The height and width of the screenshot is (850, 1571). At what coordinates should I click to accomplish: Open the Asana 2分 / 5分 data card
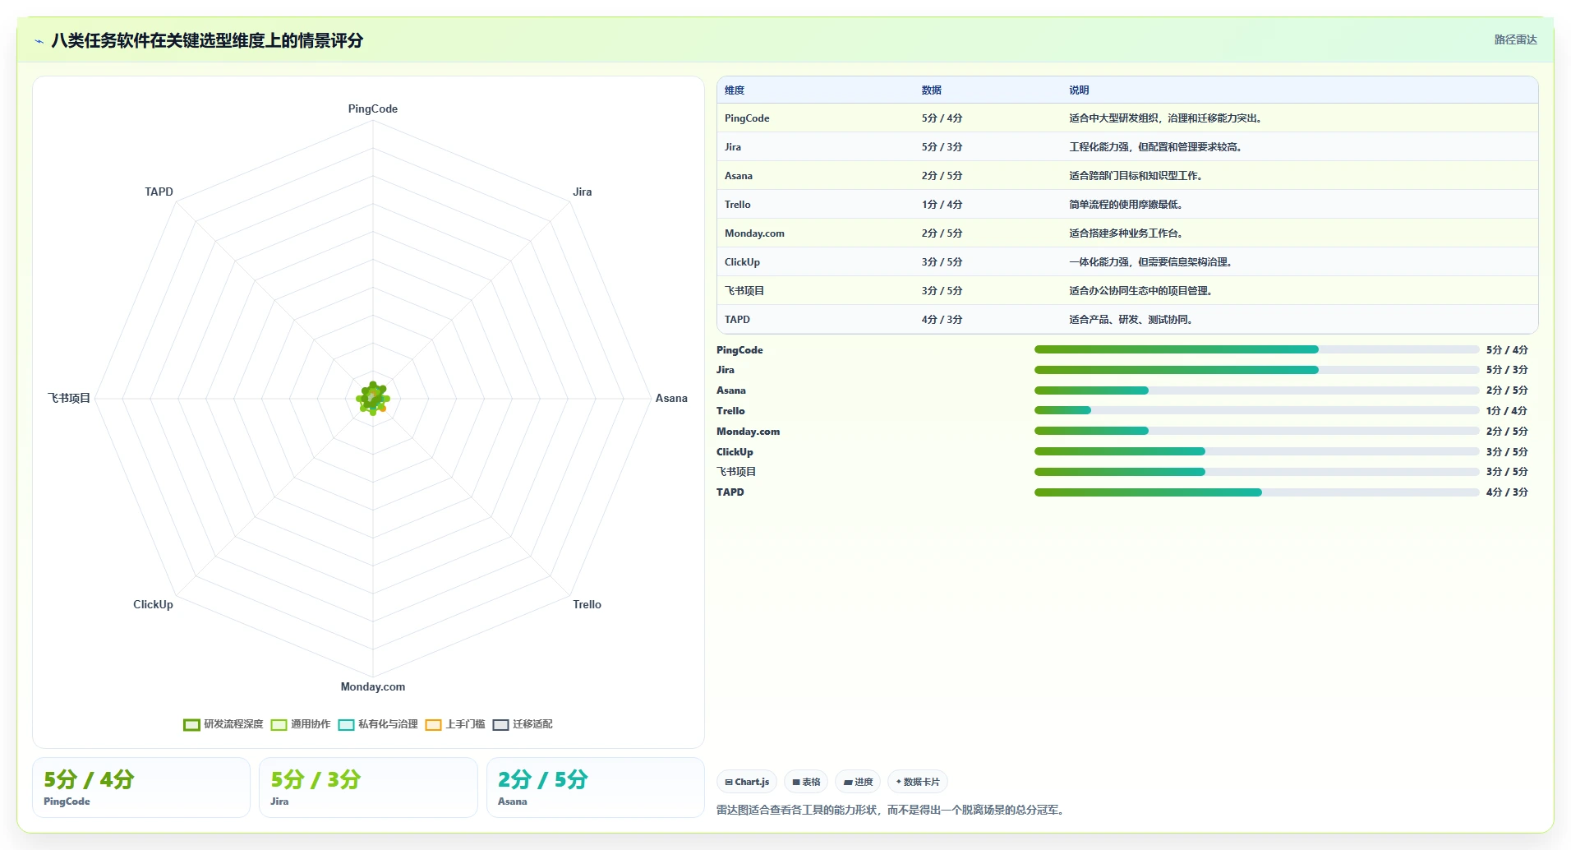[596, 788]
